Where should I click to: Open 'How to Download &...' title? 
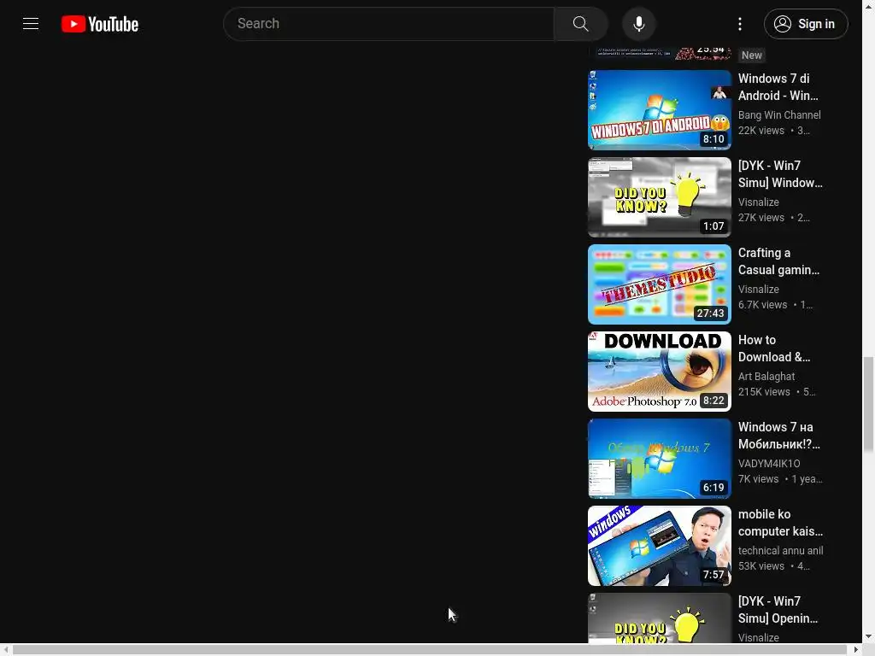point(774,348)
